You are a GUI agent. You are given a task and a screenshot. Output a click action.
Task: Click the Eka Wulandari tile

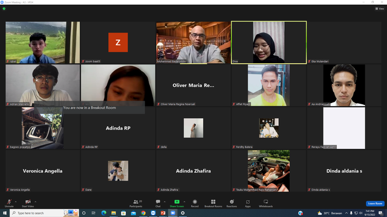coord(344,42)
